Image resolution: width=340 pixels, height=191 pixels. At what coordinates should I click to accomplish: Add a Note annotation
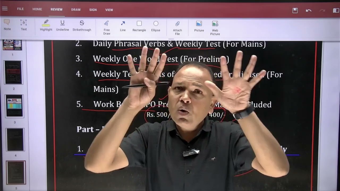point(7,25)
